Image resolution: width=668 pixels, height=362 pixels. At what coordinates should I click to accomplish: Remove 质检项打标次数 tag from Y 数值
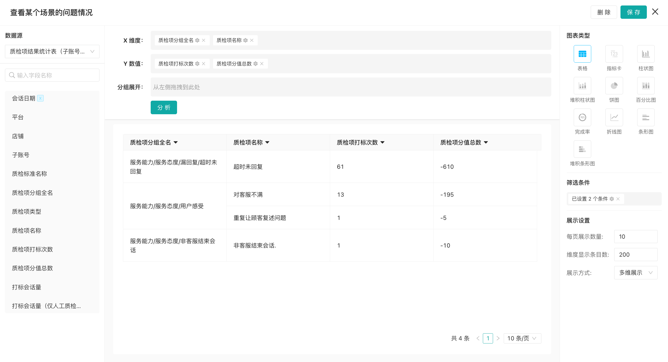(x=204, y=64)
